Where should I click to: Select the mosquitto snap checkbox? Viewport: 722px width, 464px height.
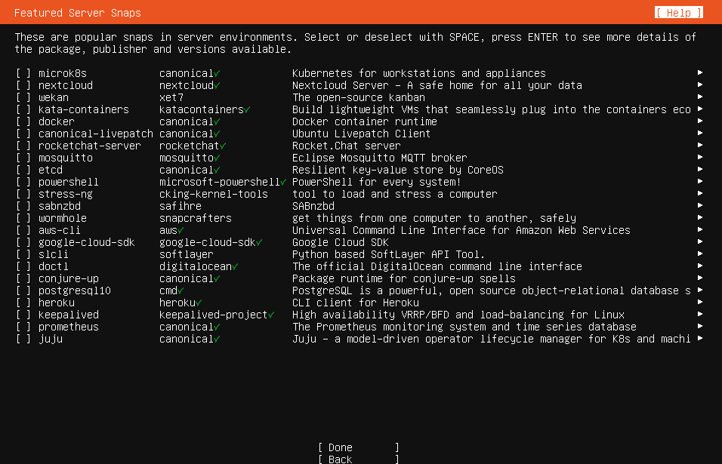23,158
